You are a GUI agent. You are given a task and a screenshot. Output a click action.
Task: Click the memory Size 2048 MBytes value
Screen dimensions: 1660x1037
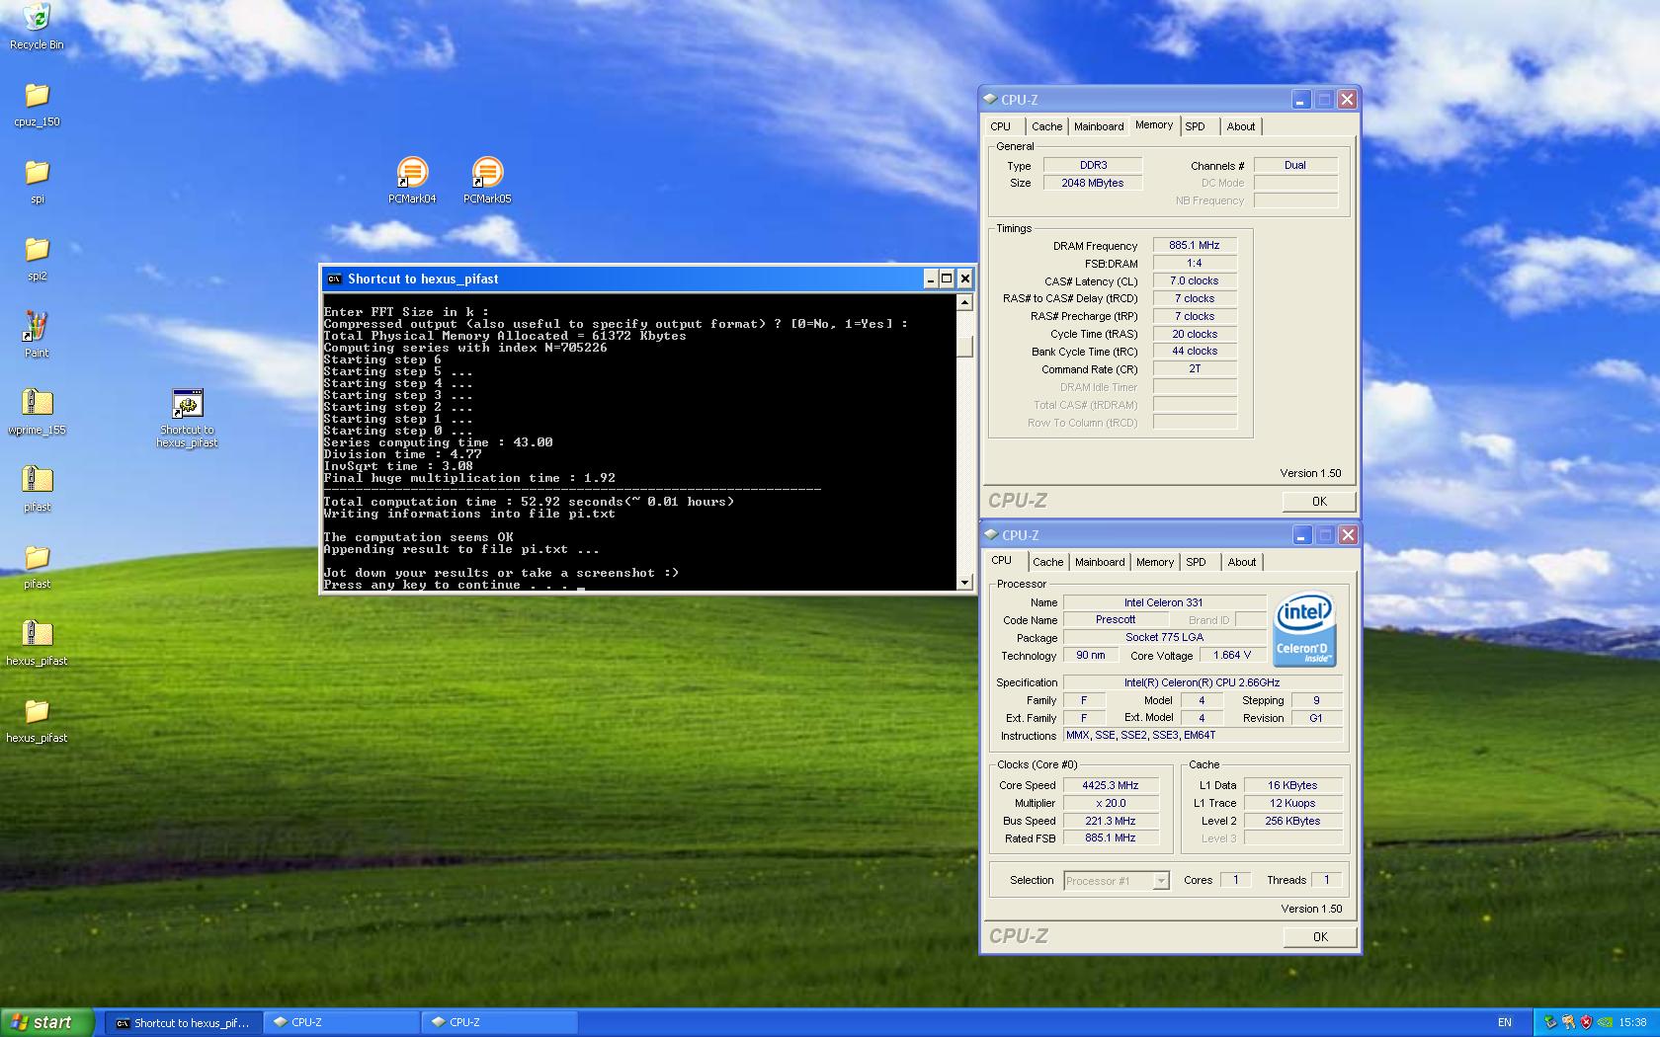1093,183
